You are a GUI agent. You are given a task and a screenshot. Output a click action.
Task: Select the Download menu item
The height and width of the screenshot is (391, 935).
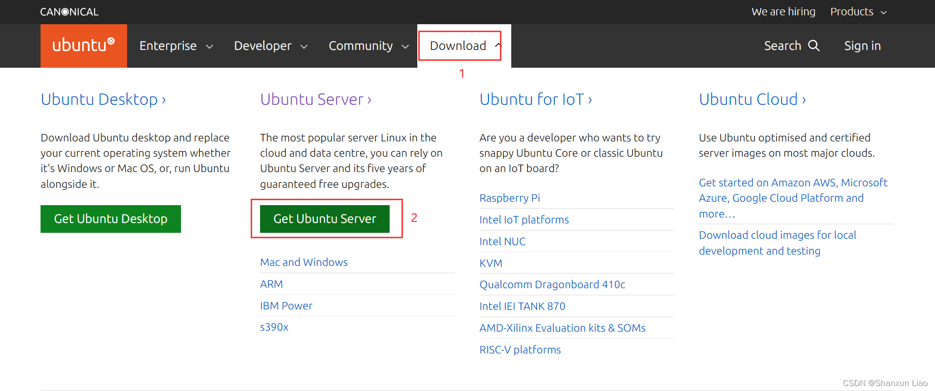[458, 46]
